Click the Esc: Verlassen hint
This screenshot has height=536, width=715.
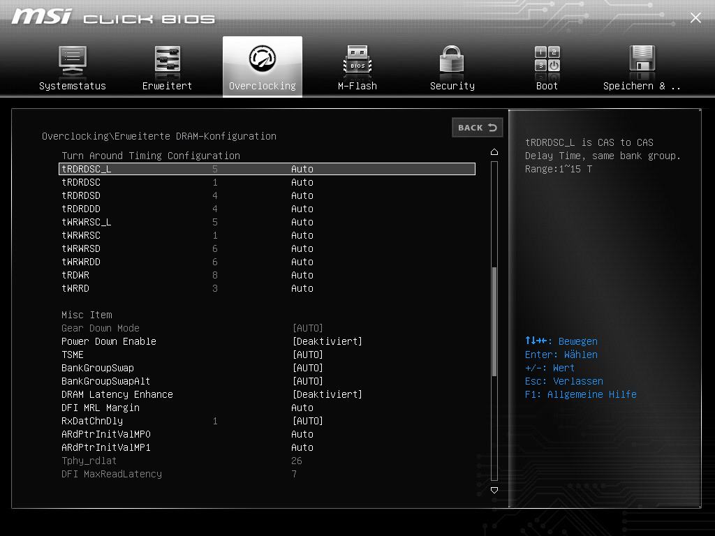[564, 381]
